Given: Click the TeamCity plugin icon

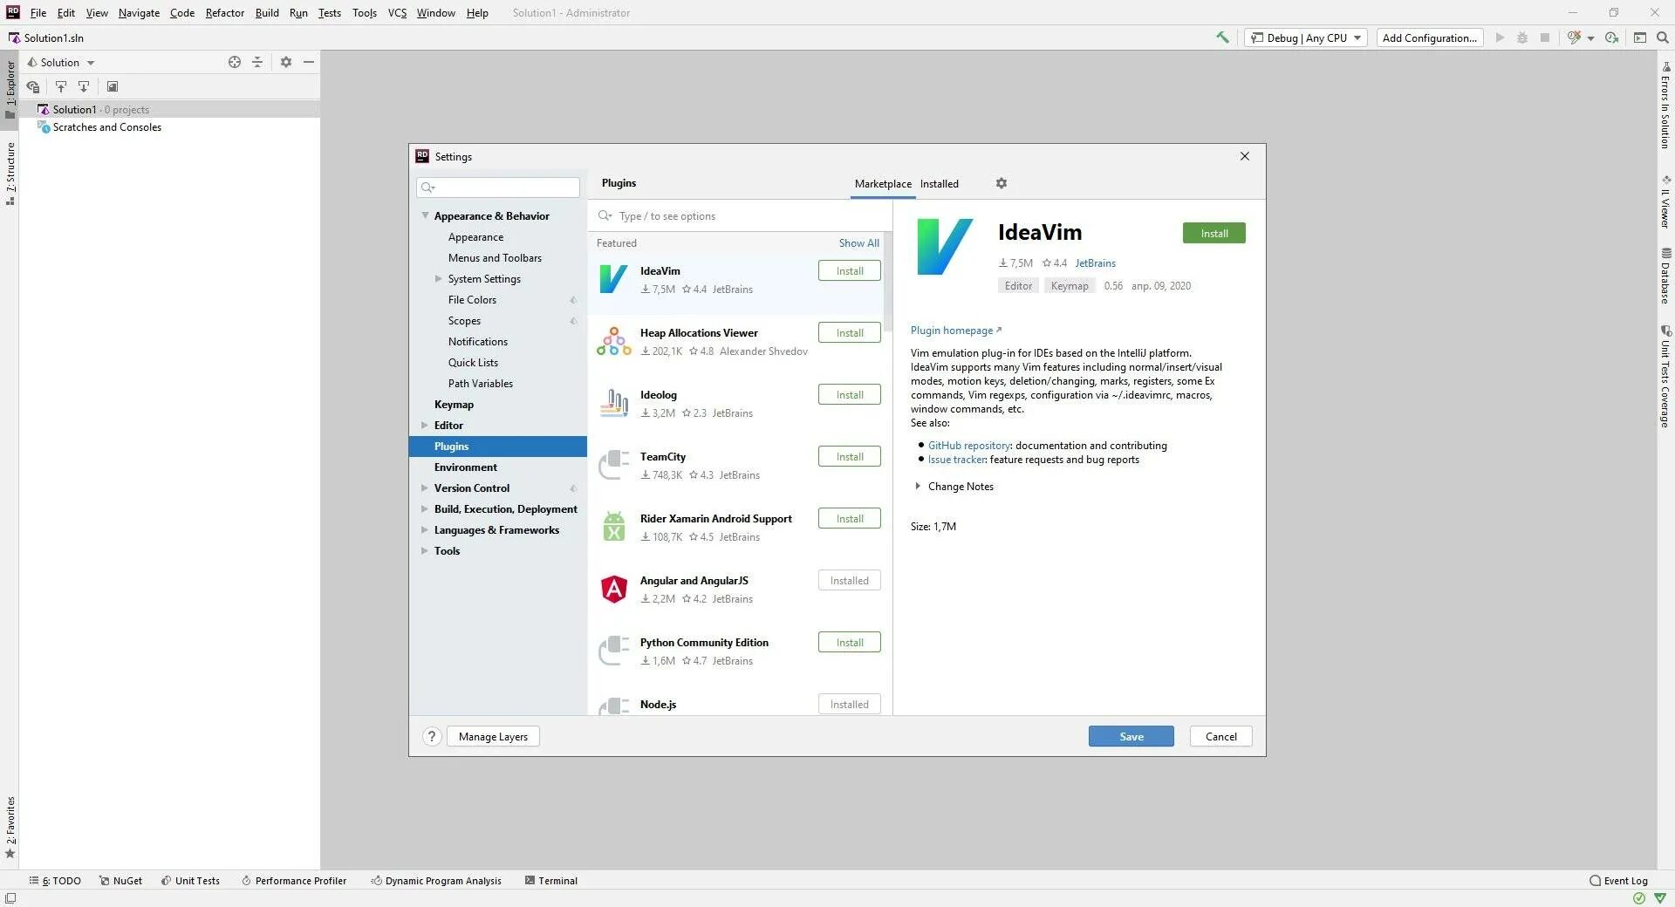Looking at the screenshot, I should [x=614, y=465].
